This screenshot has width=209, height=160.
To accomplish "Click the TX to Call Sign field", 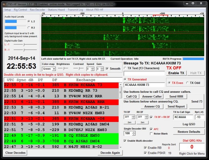I will 183,117.
